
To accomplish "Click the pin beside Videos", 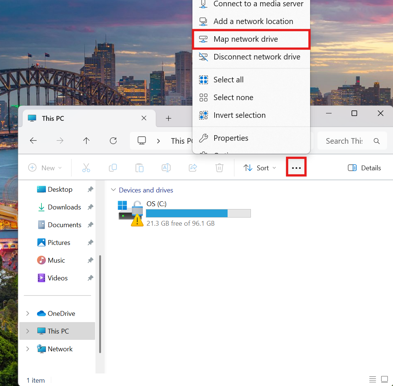I will tap(90, 278).
